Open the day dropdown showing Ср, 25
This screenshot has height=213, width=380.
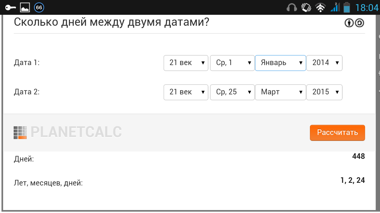tap(232, 92)
